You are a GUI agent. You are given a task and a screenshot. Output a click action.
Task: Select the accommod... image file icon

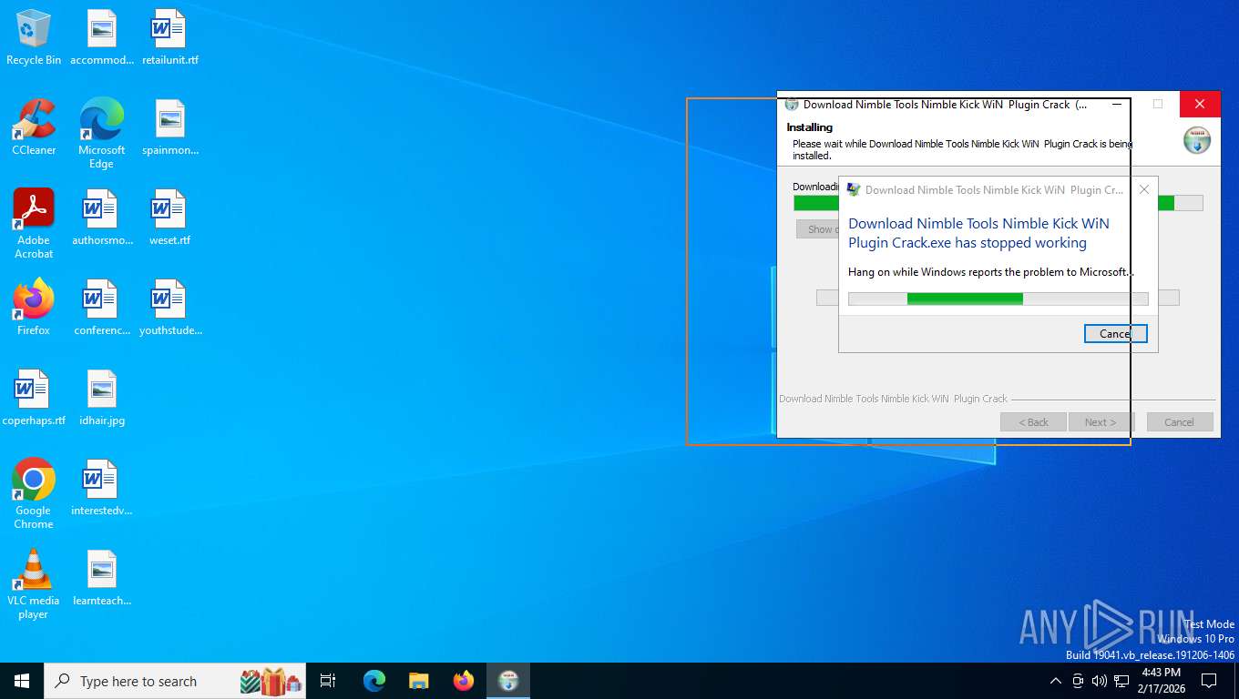point(102,38)
